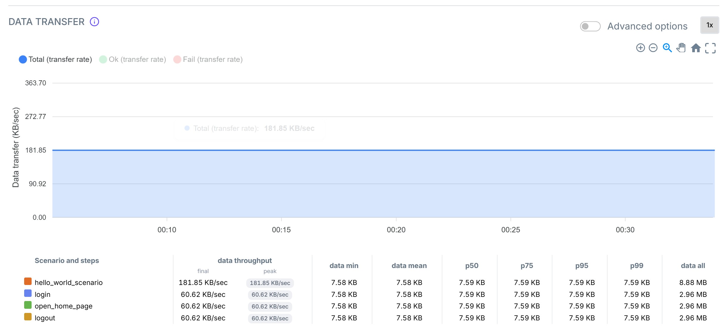Click the p50 column header
The width and height of the screenshot is (725, 329).
[x=472, y=266]
